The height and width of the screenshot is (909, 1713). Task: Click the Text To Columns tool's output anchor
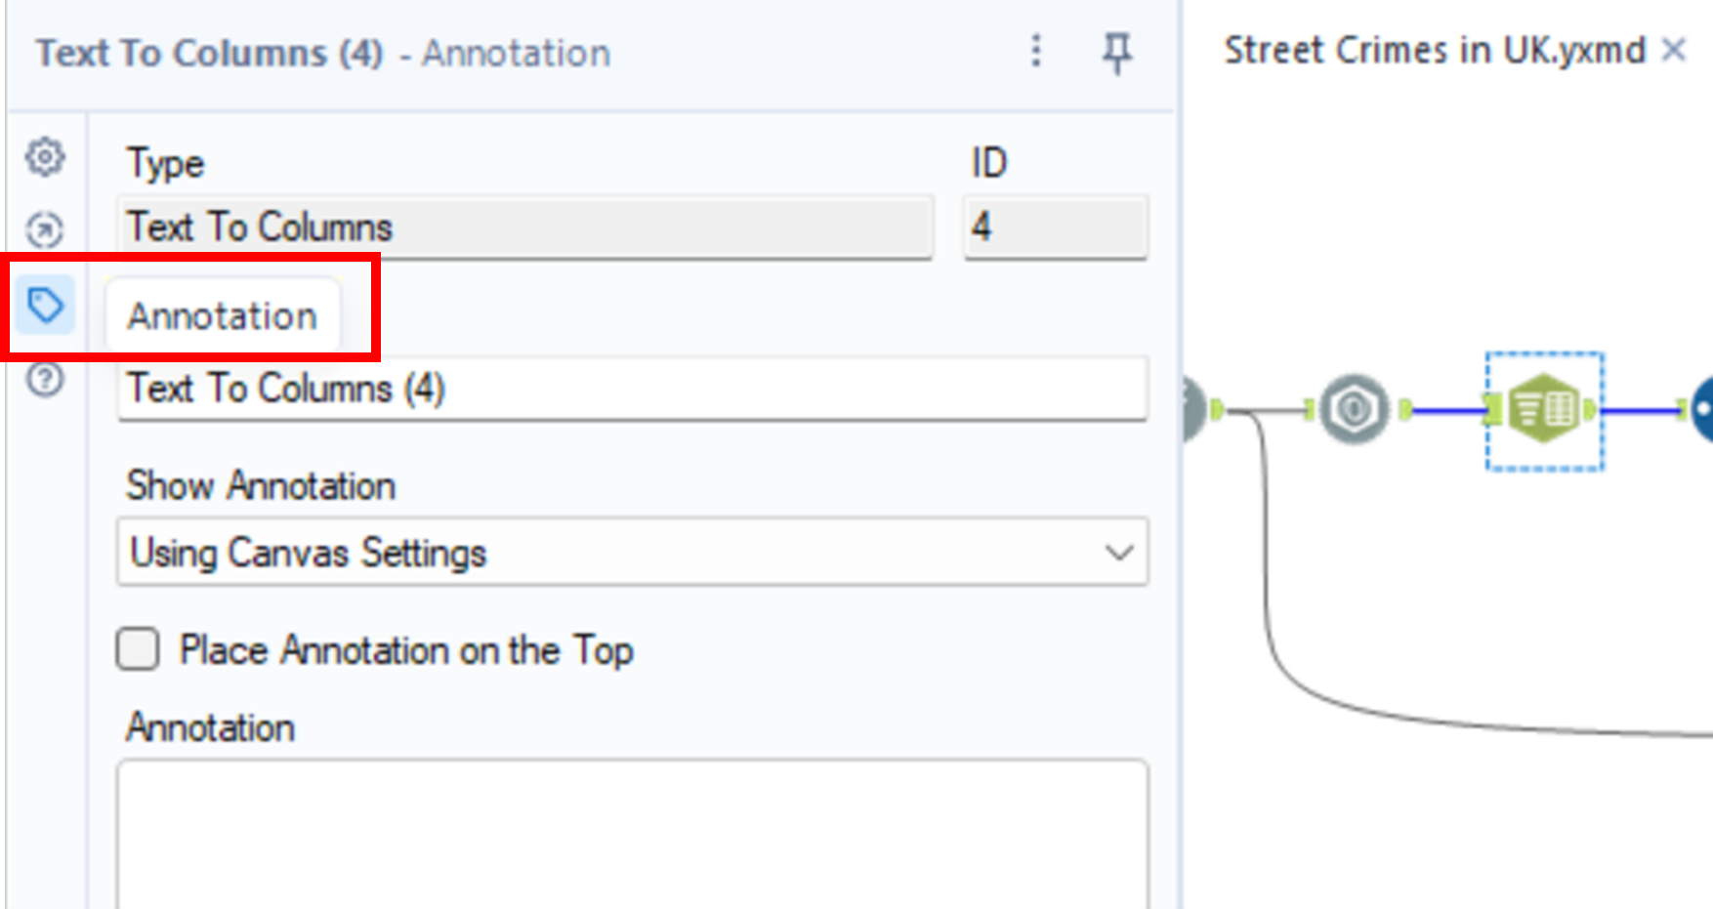click(x=1592, y=409)
